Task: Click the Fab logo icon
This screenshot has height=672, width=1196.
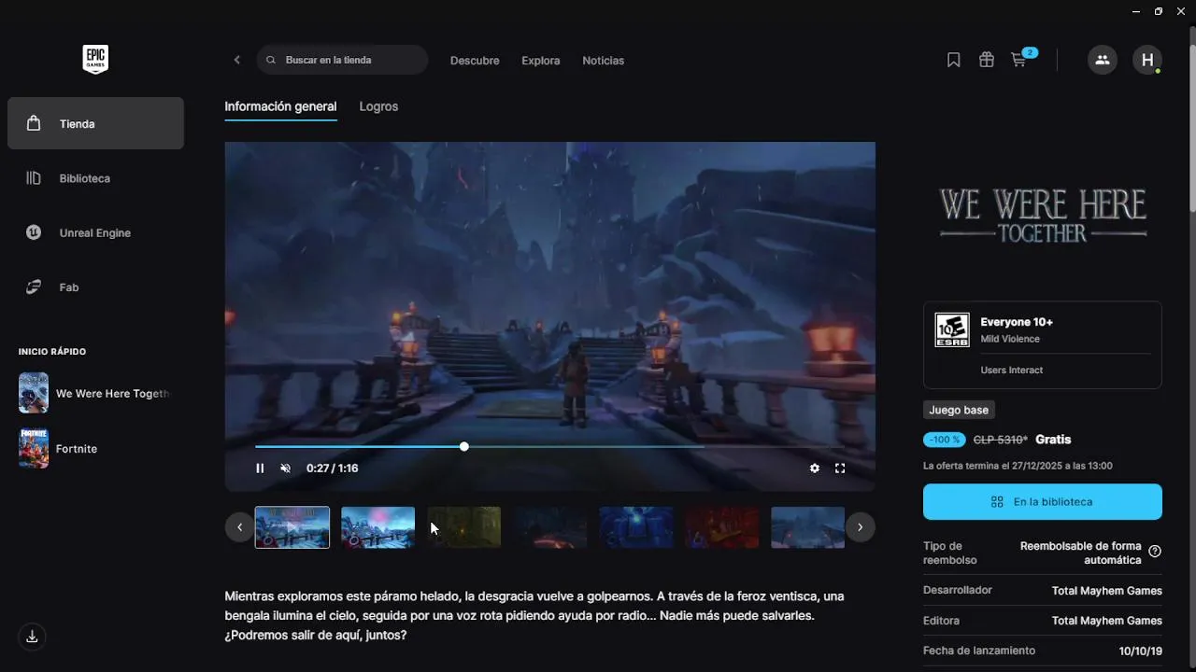Action: (x=34, y=287)
